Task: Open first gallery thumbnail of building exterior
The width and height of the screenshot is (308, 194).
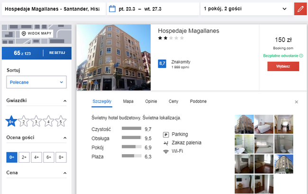Action: [244, 124]
